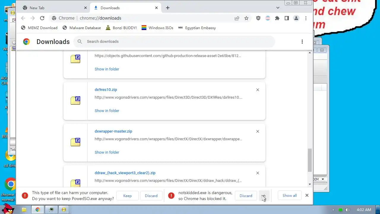Open the Downloads page three-dot menu

click(x=302, y=42)
